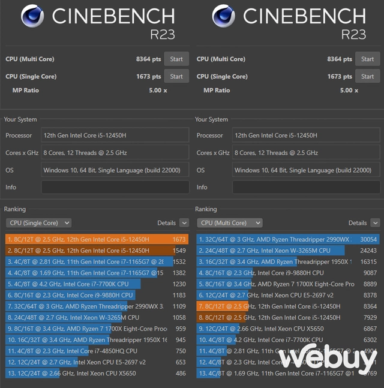The height and width of the screenshot is (388, 384).
Task: Click the empty Info field in left panel
Action: (x=115, y=187)
